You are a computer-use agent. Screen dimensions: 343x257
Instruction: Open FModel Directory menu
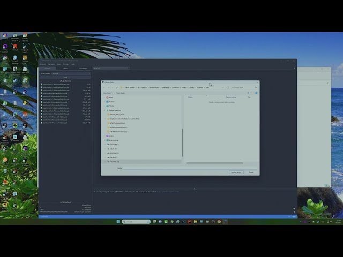coord(43,64)
